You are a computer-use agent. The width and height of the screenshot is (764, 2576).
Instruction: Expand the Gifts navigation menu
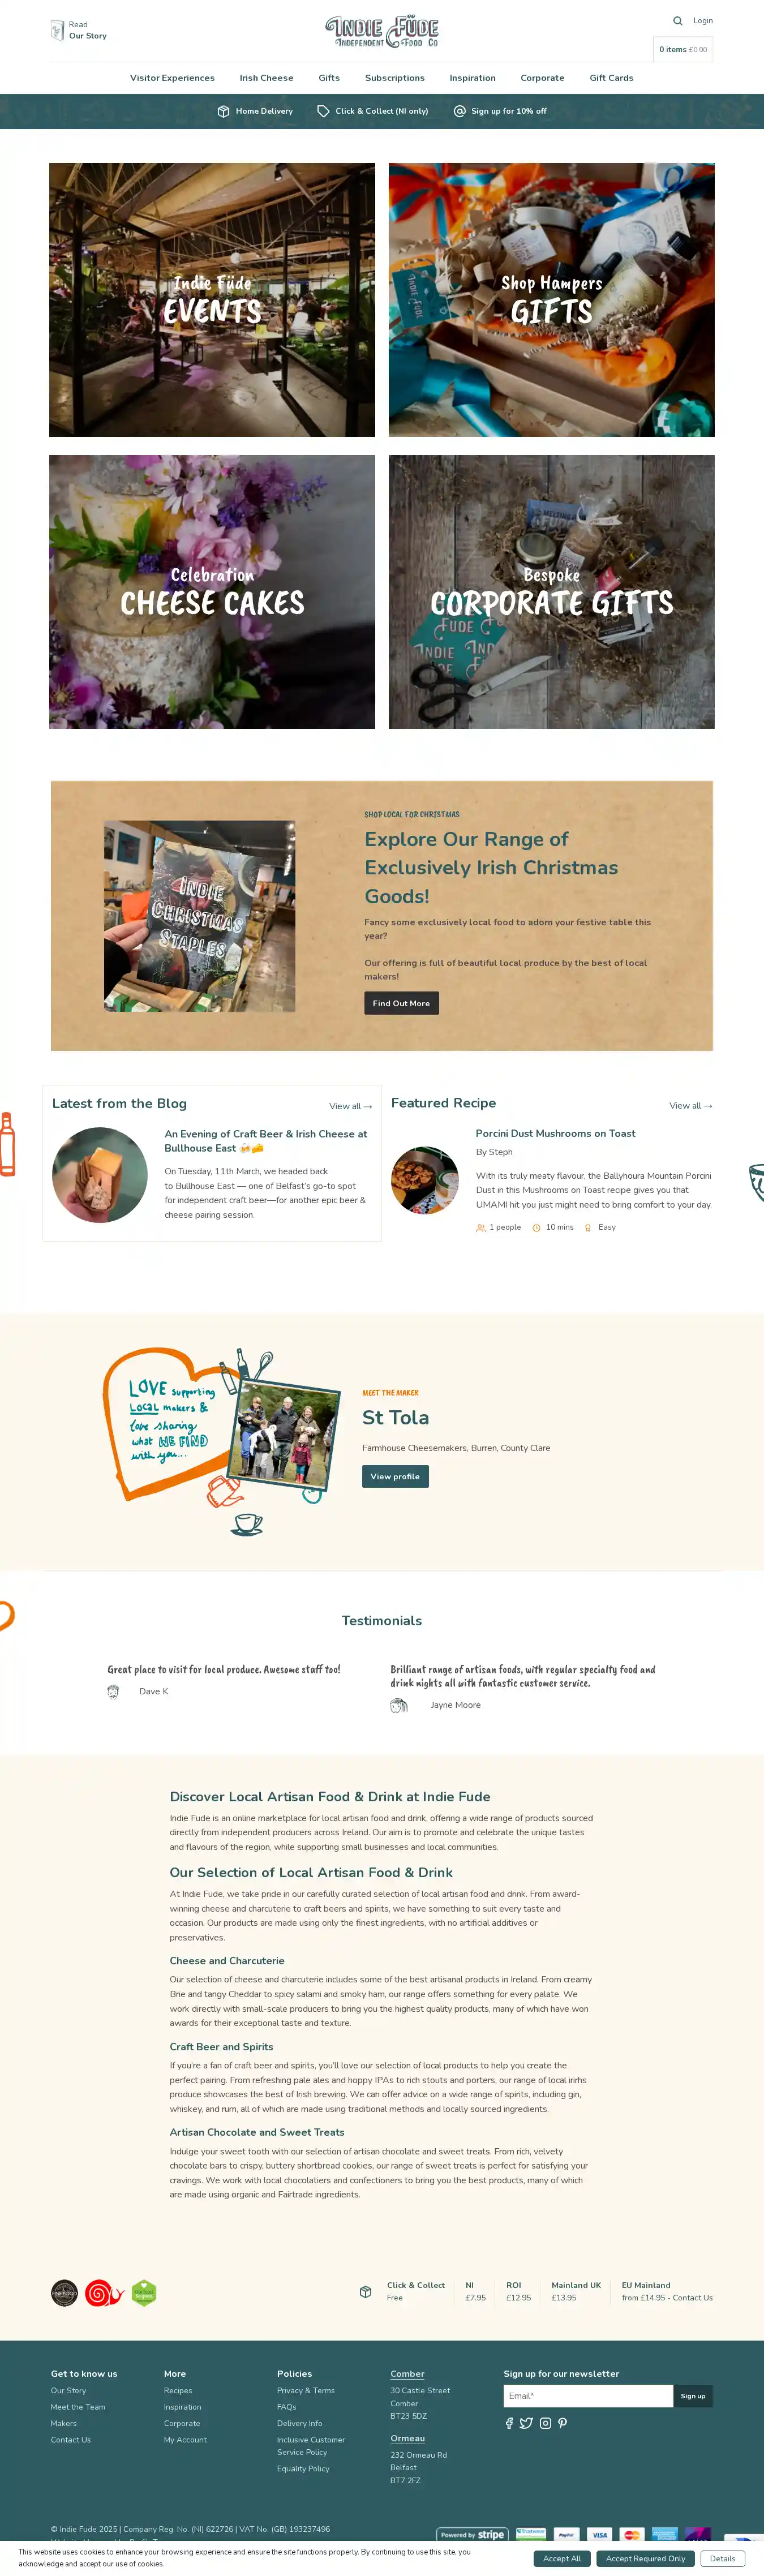pyautogui.click(x=329, y=78)
